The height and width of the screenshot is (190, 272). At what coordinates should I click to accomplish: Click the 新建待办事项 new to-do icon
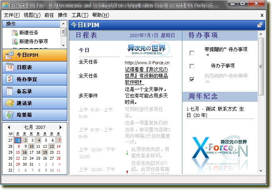15,41
